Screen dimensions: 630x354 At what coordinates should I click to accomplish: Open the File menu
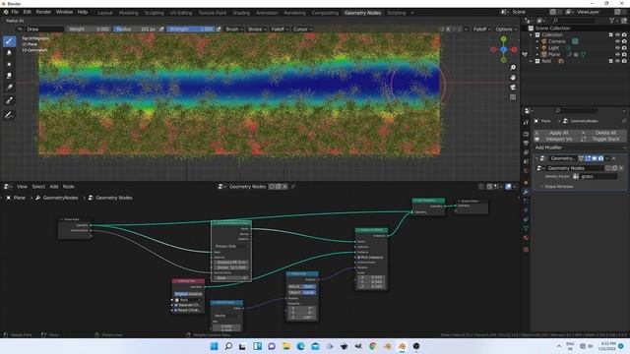(x=15, y=12)
